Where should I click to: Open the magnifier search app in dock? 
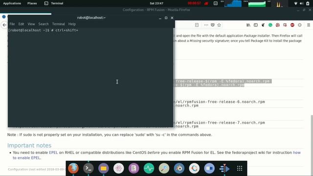coord(164,168)
